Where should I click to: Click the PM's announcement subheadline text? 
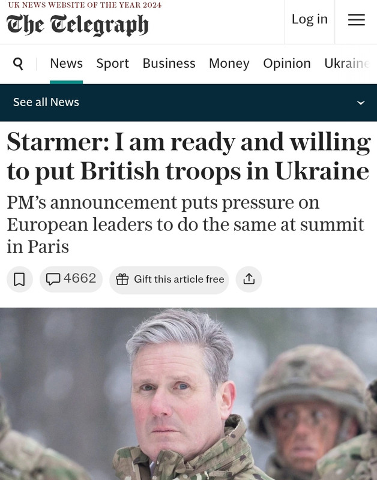click(185, 224)
